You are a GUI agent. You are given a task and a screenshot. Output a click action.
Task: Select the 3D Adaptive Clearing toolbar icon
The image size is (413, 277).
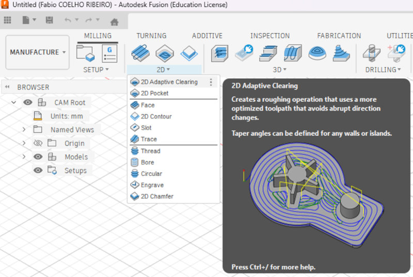pos(219,53)
